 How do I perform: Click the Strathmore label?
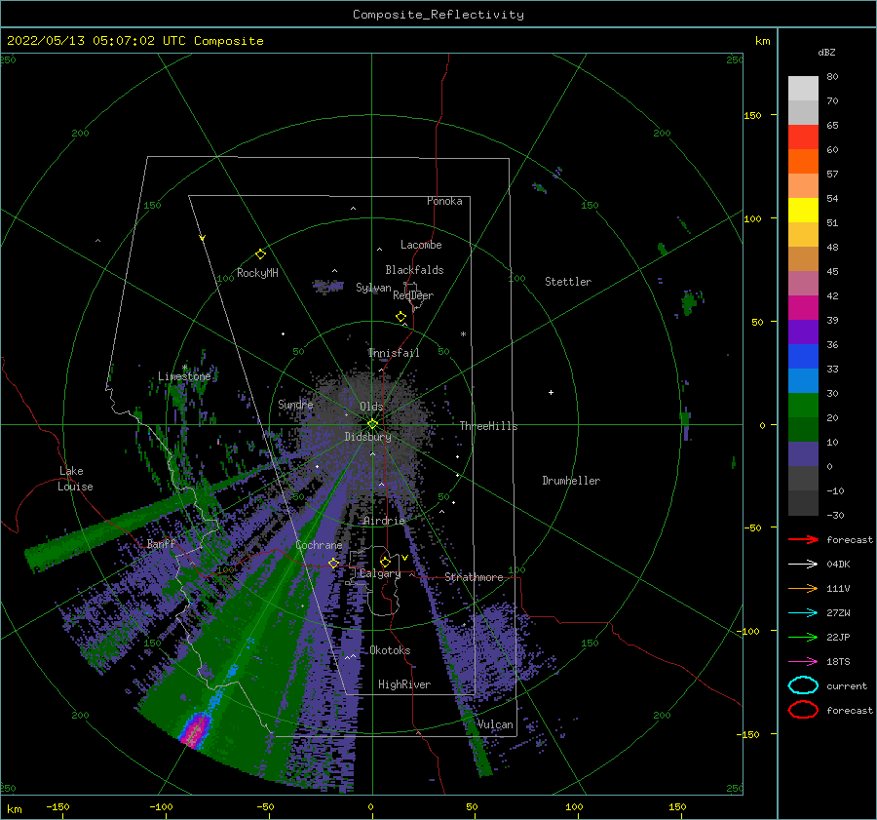coord(474,577)
